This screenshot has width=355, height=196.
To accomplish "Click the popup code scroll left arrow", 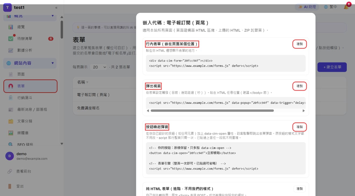I will [x=148, y=110].
